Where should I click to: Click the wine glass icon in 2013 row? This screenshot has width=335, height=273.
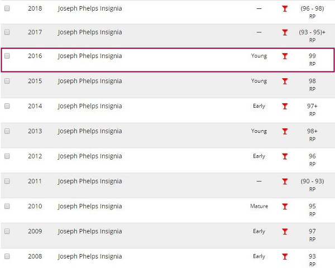[x=285, y=131]
